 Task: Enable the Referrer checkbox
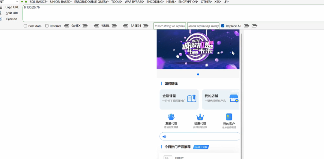47,26
